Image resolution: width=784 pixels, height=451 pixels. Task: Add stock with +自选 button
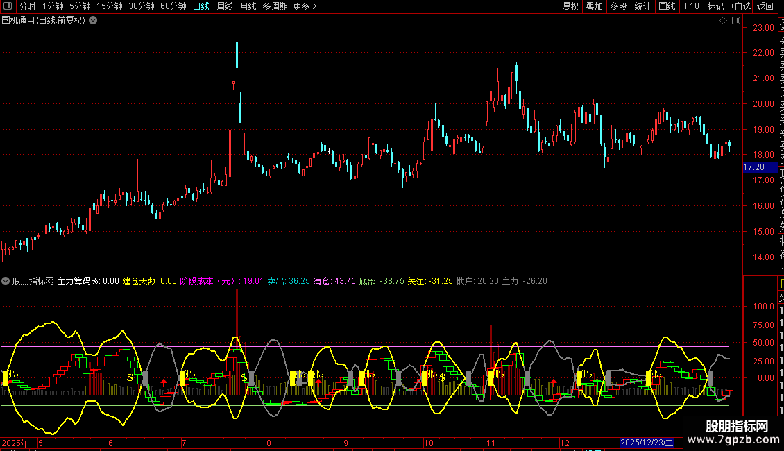740,6
